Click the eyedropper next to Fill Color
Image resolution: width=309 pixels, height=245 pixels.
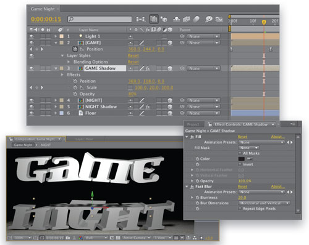click(x=250, y=159)
